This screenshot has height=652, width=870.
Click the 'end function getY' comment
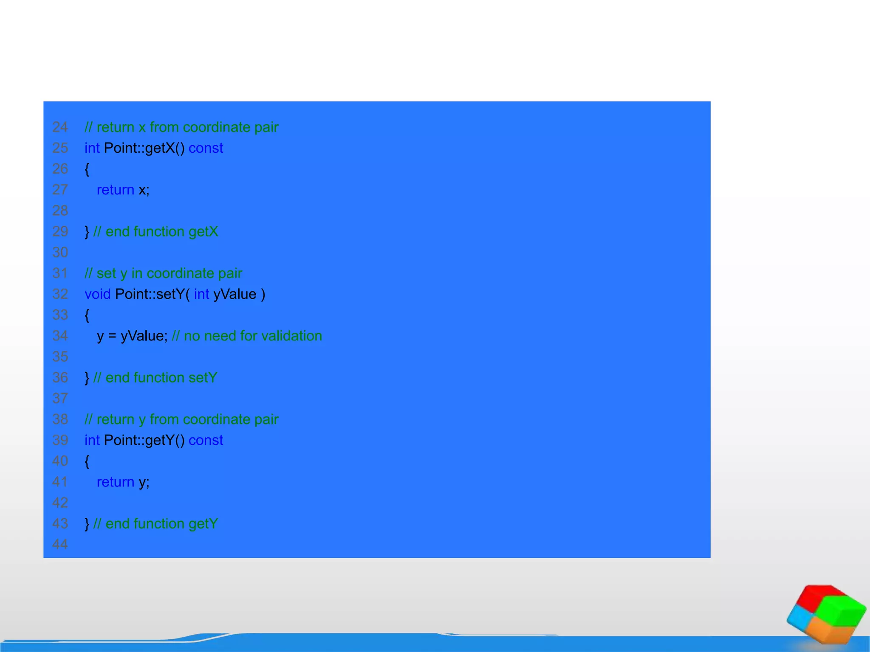(x=155, y=524)
